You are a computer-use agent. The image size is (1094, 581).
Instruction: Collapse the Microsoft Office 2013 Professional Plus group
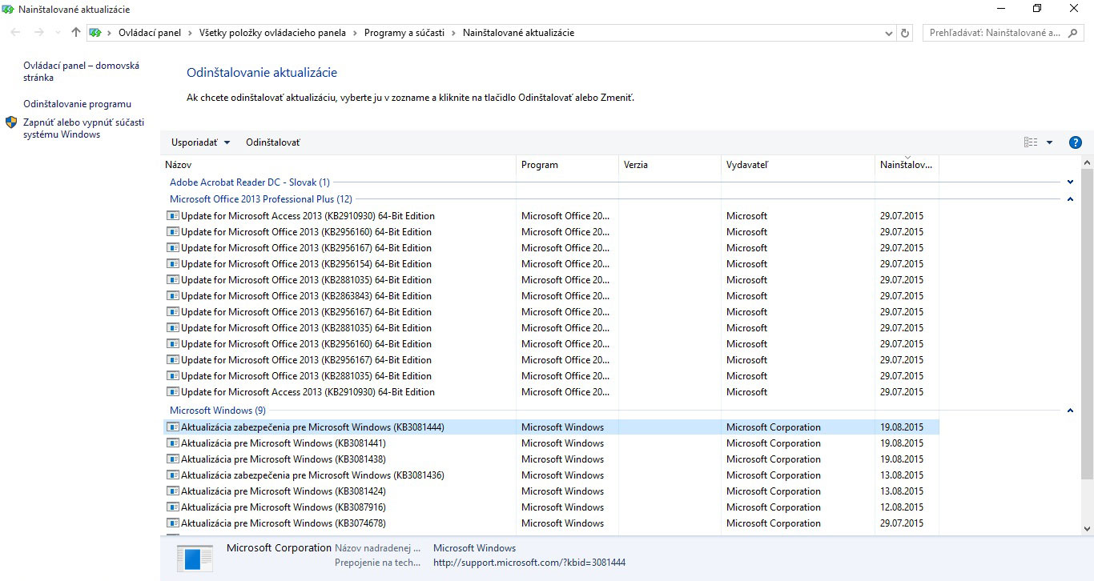1070,199
